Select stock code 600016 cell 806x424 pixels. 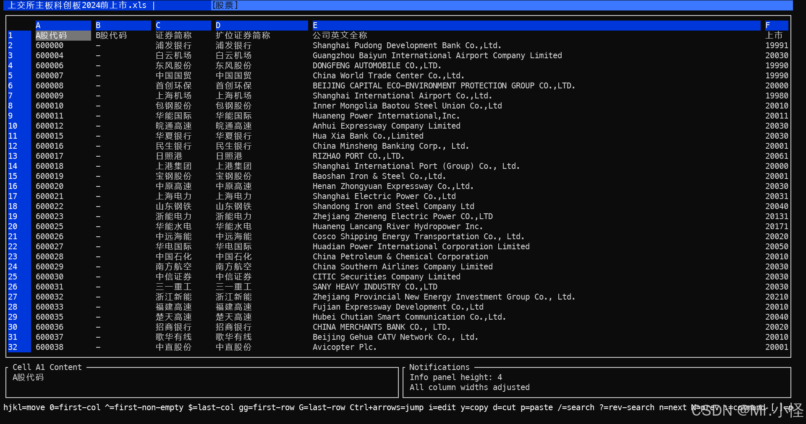click(x=50, y=146)
